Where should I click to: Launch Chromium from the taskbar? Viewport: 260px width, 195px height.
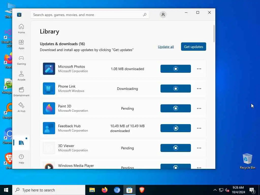coord(117,190)
